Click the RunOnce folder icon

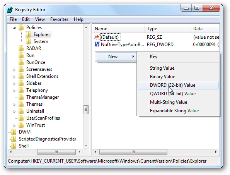pyautogui.click(x=21, y=62)
